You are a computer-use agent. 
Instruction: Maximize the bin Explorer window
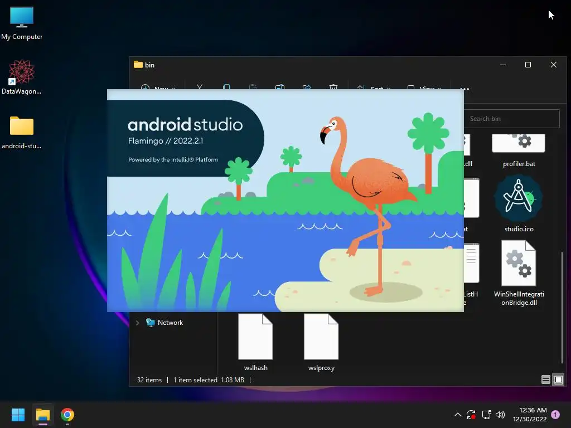[528, 65]
